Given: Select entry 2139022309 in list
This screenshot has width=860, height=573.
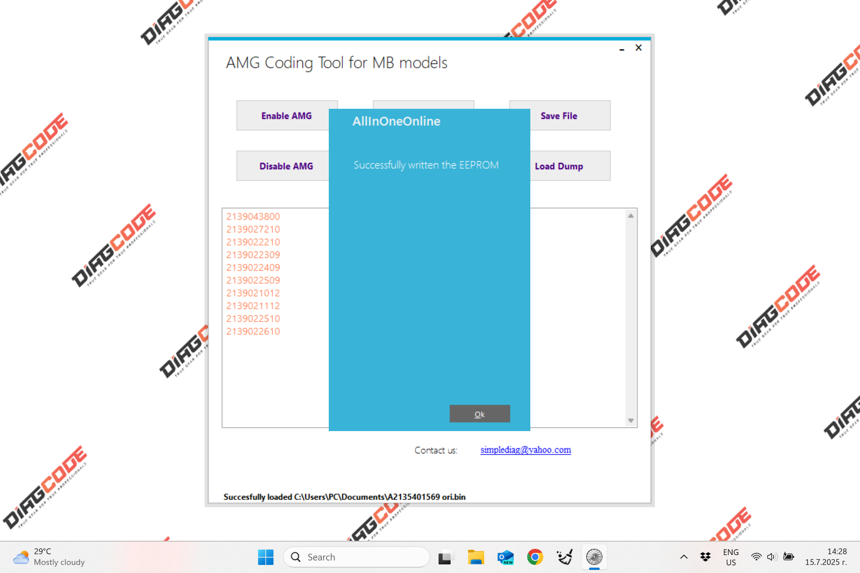Looking at the screenshot, I should [253, 255].
